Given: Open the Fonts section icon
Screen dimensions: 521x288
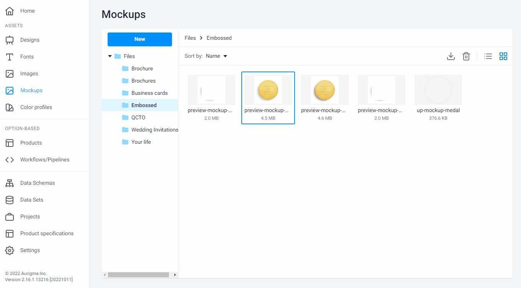Looking at the screenshot, I should (10, 57).
